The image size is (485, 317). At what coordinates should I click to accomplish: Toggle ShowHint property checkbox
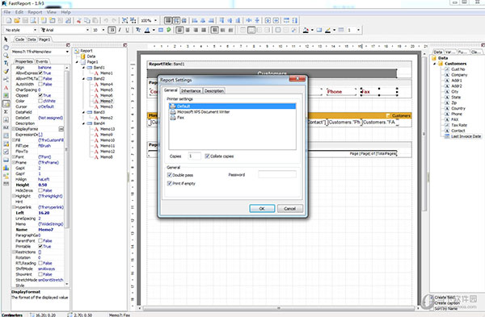40,274
